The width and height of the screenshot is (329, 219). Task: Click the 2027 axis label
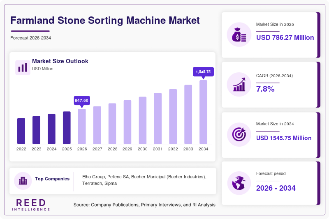click(x=97, y=149)
